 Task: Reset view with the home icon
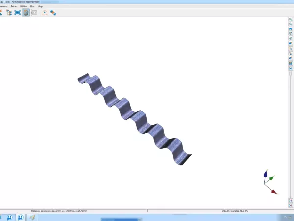[290, 29]
